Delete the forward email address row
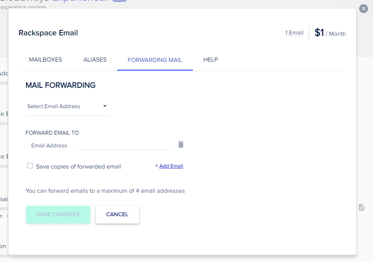 tap(181, 145)
